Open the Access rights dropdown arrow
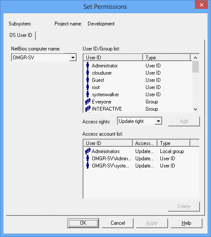211x237 pixels. (x=158, y=121)
